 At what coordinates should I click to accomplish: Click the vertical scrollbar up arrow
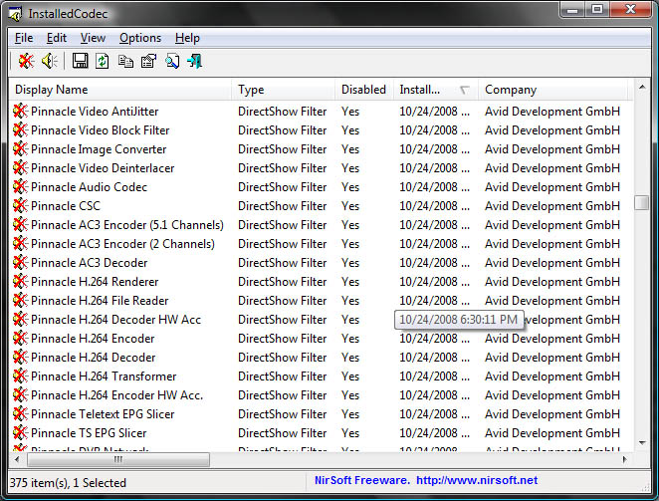click(642, 87)
